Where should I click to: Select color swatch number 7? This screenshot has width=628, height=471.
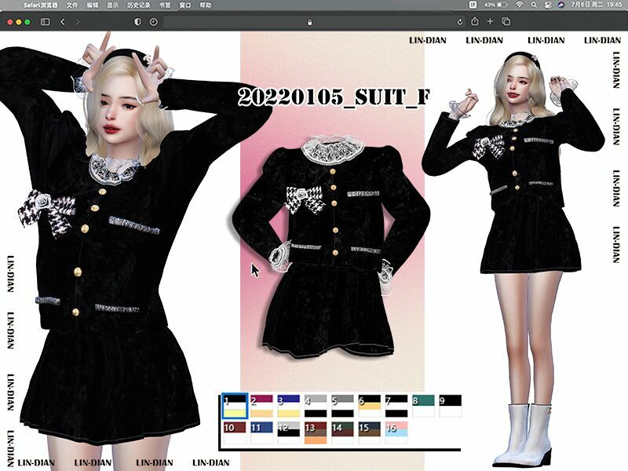coord(396,406)
